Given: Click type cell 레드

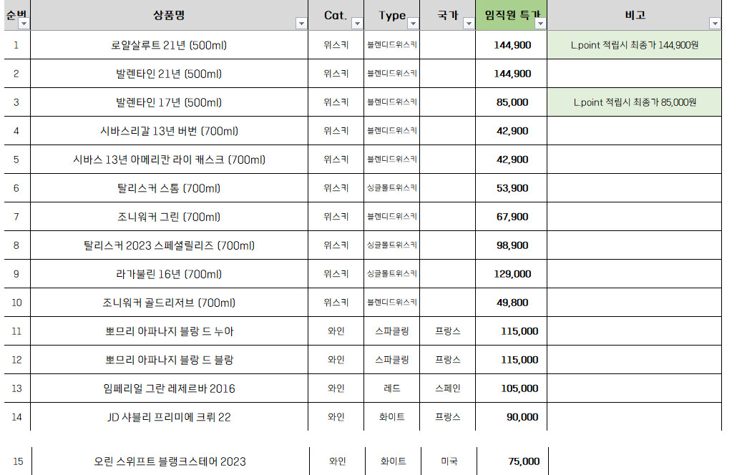Looking at the screenshot, I should click(392, 388).
